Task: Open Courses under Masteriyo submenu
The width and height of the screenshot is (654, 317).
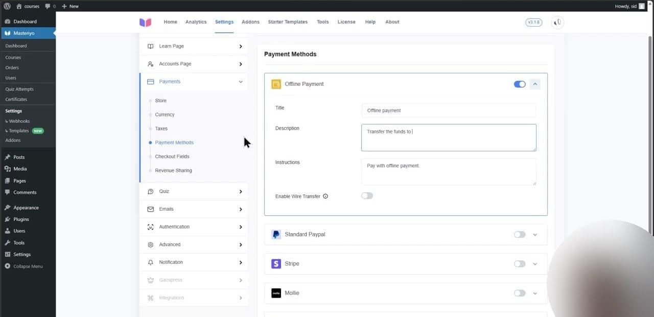Action: 13,57
